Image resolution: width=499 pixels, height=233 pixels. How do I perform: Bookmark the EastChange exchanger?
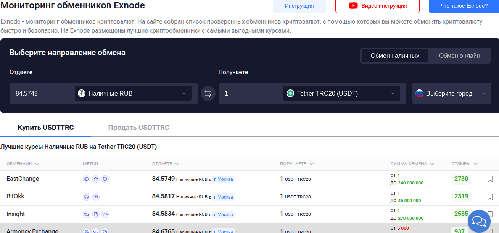[490, 179]
